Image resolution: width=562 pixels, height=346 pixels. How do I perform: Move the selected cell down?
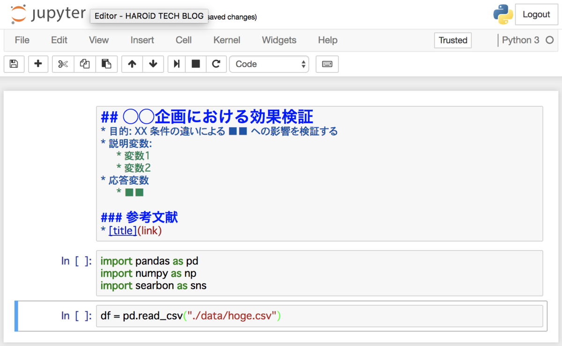pyautogui.click(x=153, y=64)
